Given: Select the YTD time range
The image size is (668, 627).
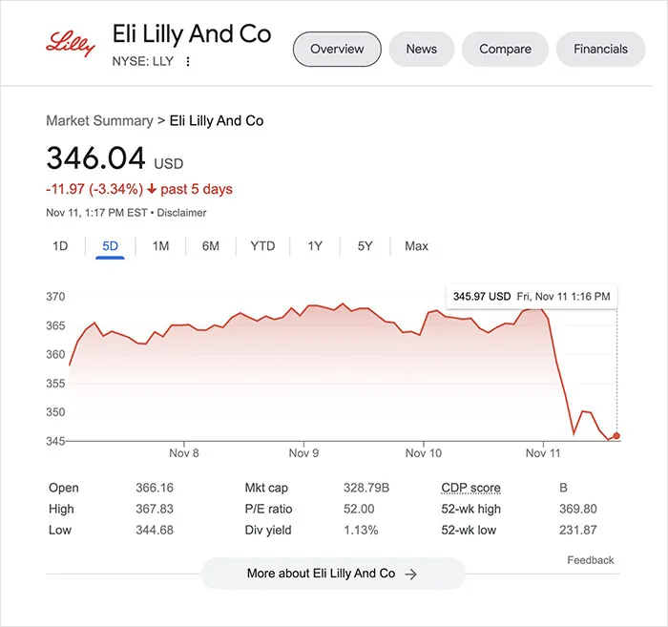Looking at the screenshot, I should 262,246.
